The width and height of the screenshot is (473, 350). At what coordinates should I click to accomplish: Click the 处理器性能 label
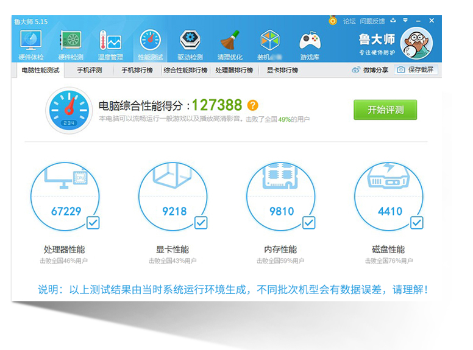point(64,250)
